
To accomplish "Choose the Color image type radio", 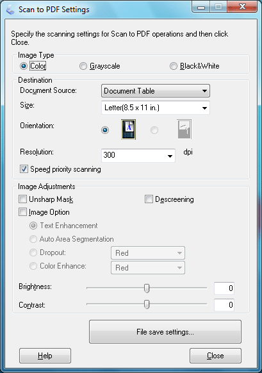I will click(x=24, y=66).
